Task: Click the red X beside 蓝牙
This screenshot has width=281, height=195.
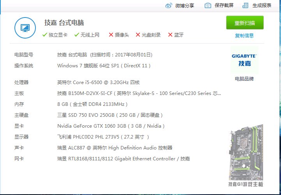Action: pyautogui.click(x=170, y=35)
